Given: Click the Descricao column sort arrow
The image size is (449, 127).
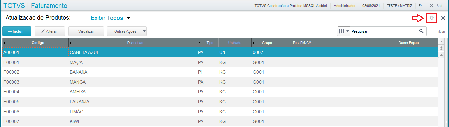Looking at the screenshot, I should pos(71,43).
